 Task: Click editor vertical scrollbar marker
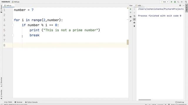[x=128, y=42]
